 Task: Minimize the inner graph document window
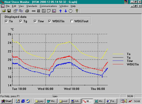[132, 6]
